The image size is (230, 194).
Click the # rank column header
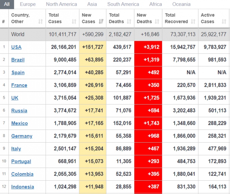point(4,22)
